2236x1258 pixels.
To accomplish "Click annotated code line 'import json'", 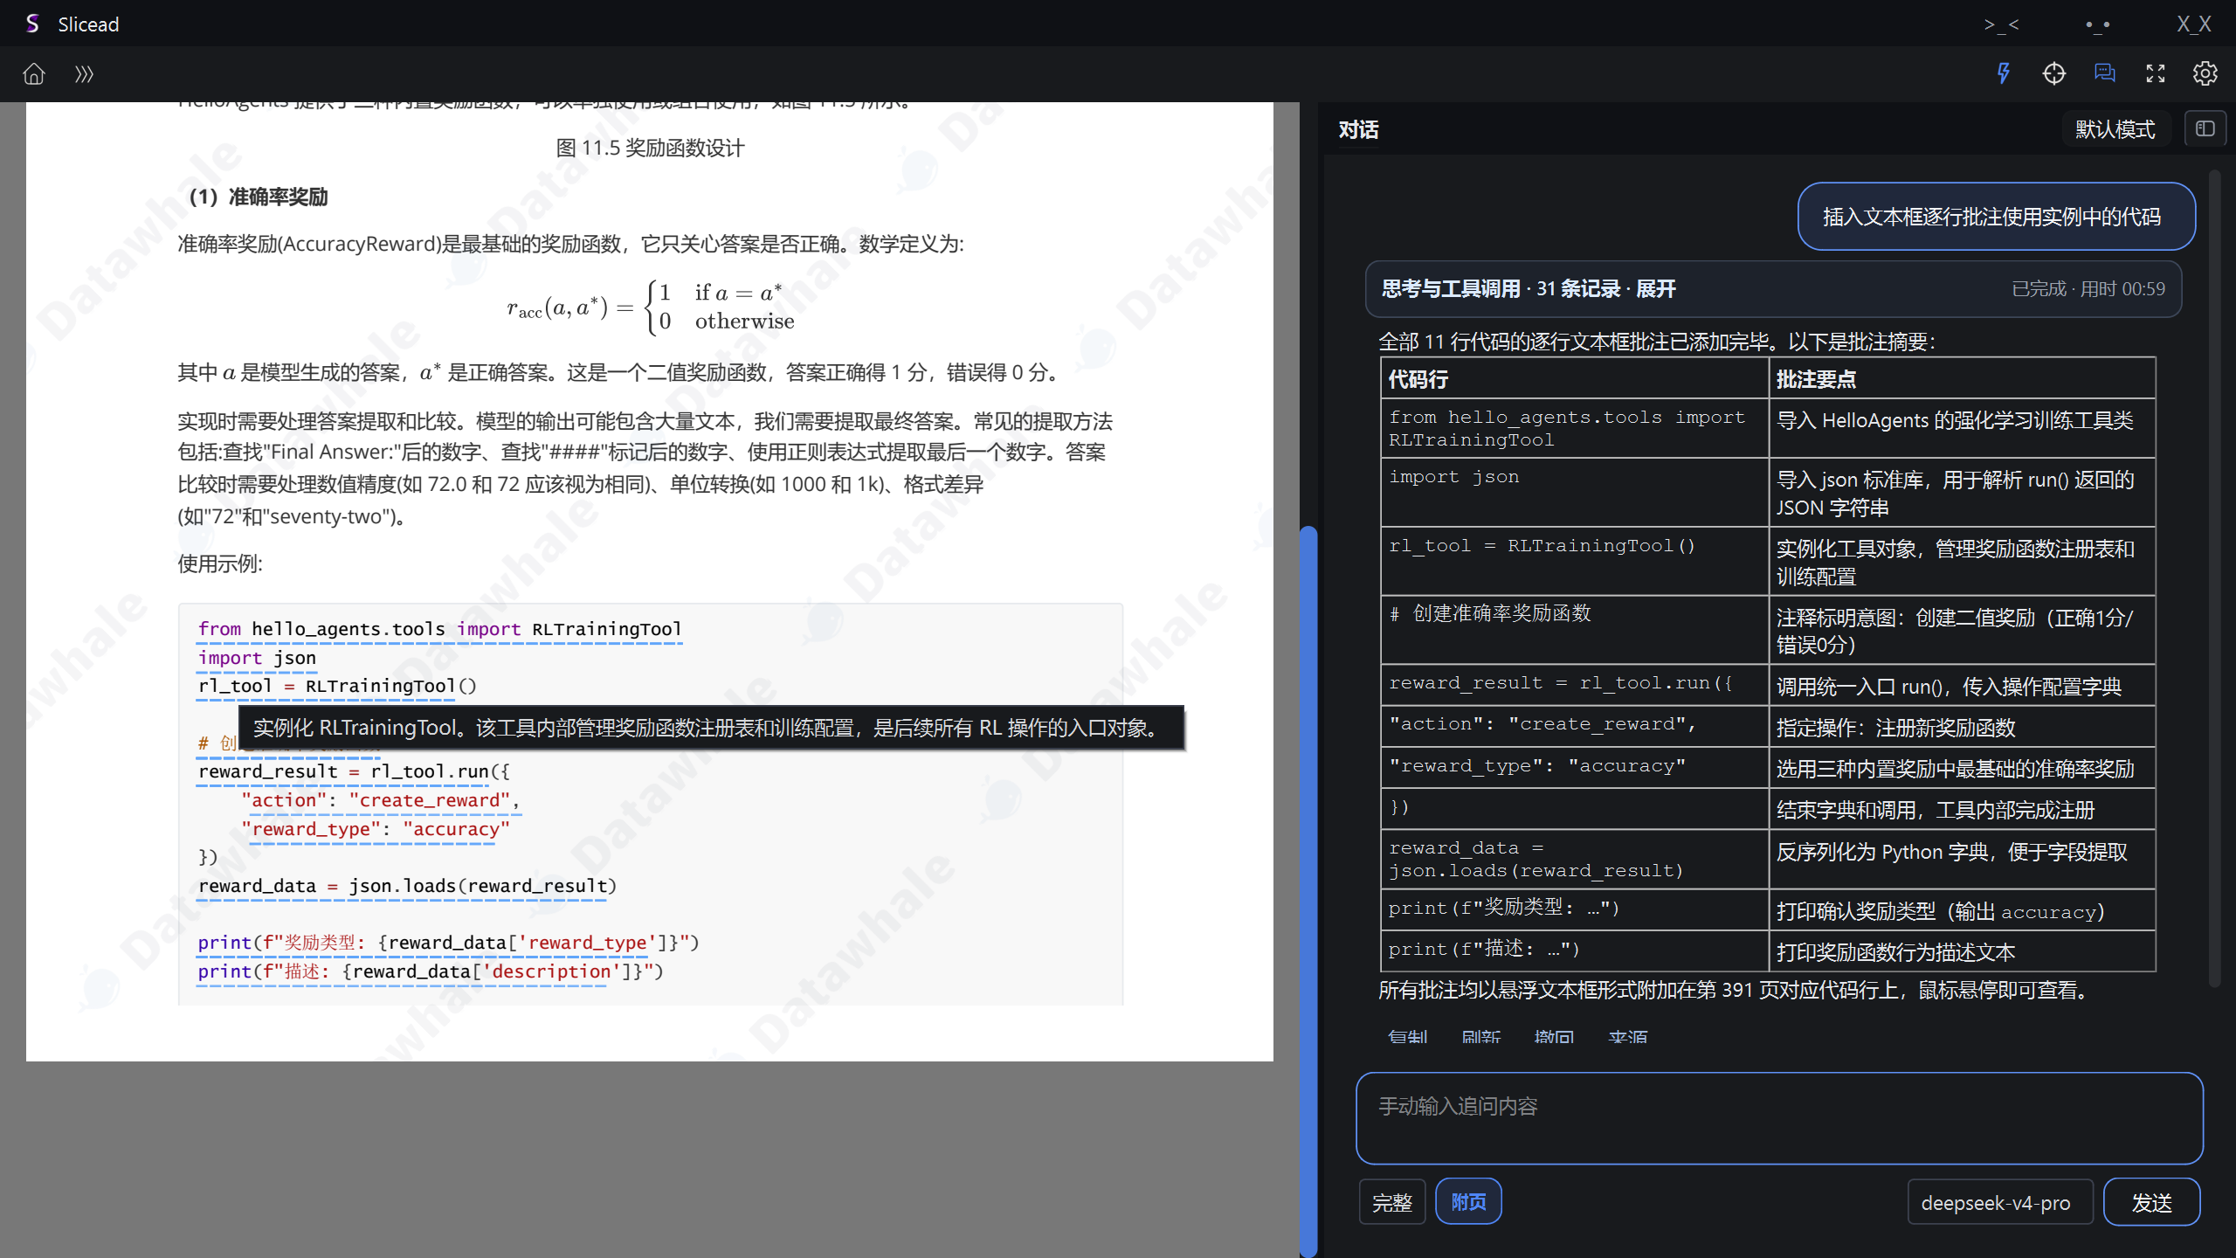I will (x=257, y=658).
